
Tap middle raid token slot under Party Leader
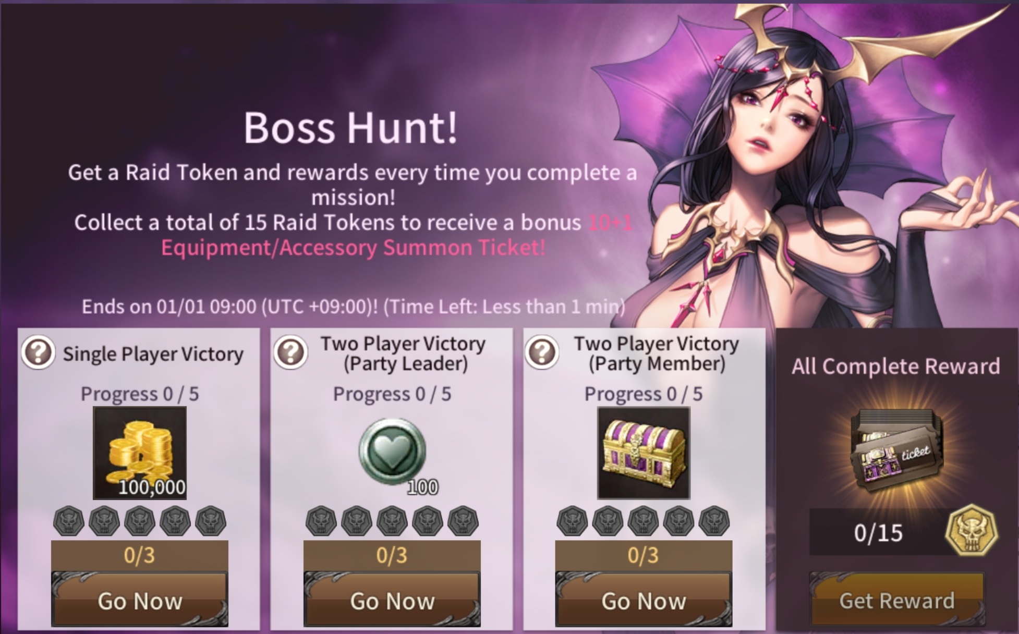coord(392,521)
